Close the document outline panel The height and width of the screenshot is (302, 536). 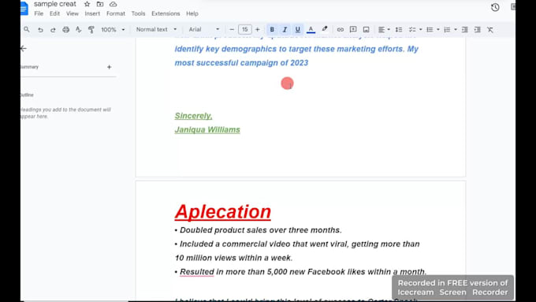(x=23, y=49)
